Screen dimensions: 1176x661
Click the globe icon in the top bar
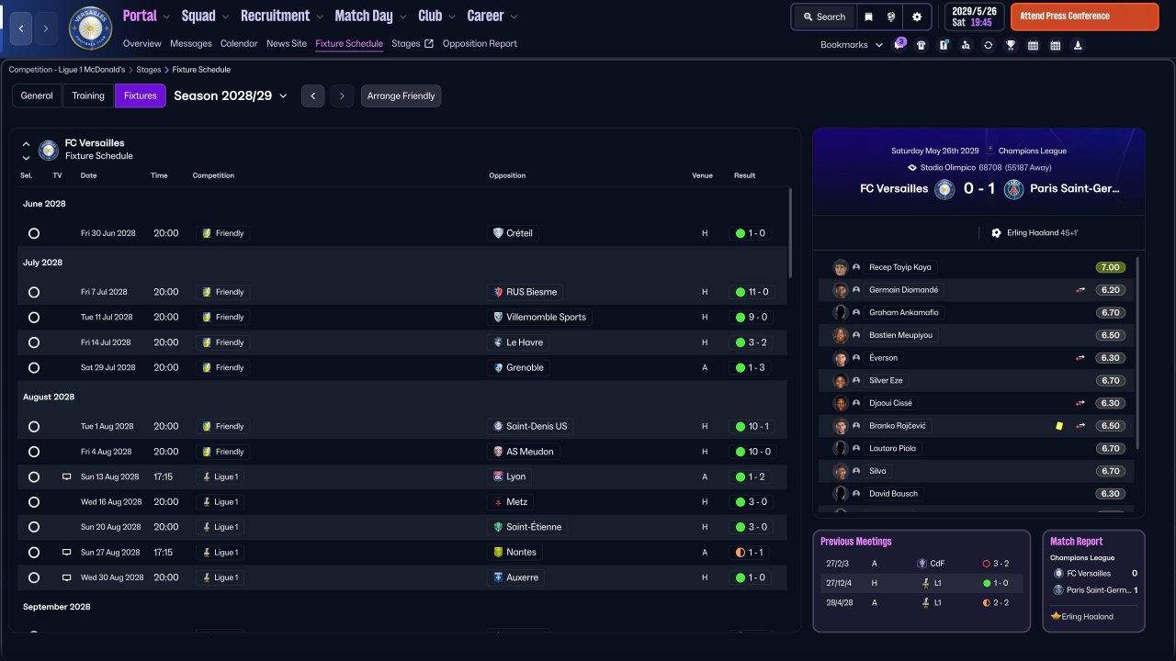(x=891, y=17)
